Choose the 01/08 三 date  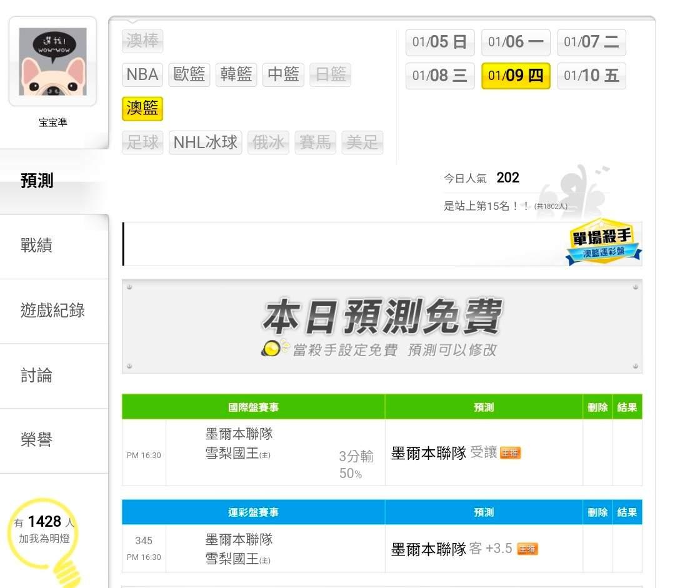tap(440, 76)
